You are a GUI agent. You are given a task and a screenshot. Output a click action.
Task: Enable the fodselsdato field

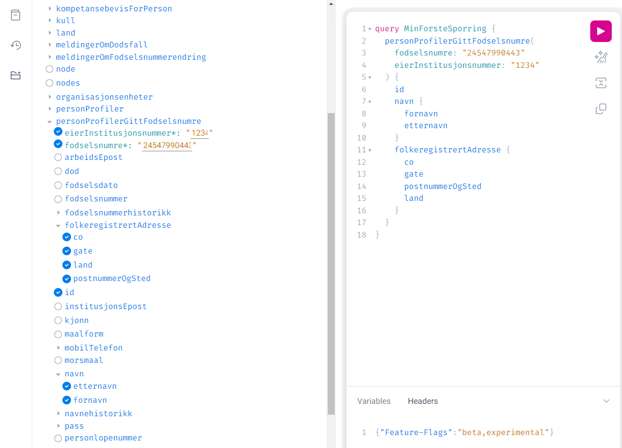[58, 185]
